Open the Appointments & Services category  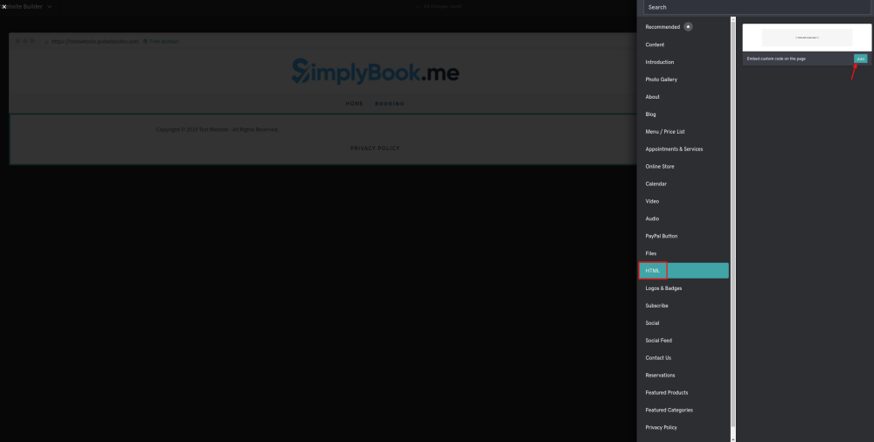point(674,149)
